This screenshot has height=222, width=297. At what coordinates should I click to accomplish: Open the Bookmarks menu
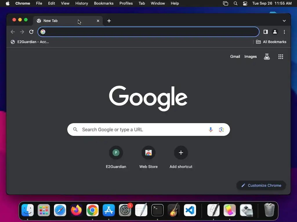click(104, 3)
